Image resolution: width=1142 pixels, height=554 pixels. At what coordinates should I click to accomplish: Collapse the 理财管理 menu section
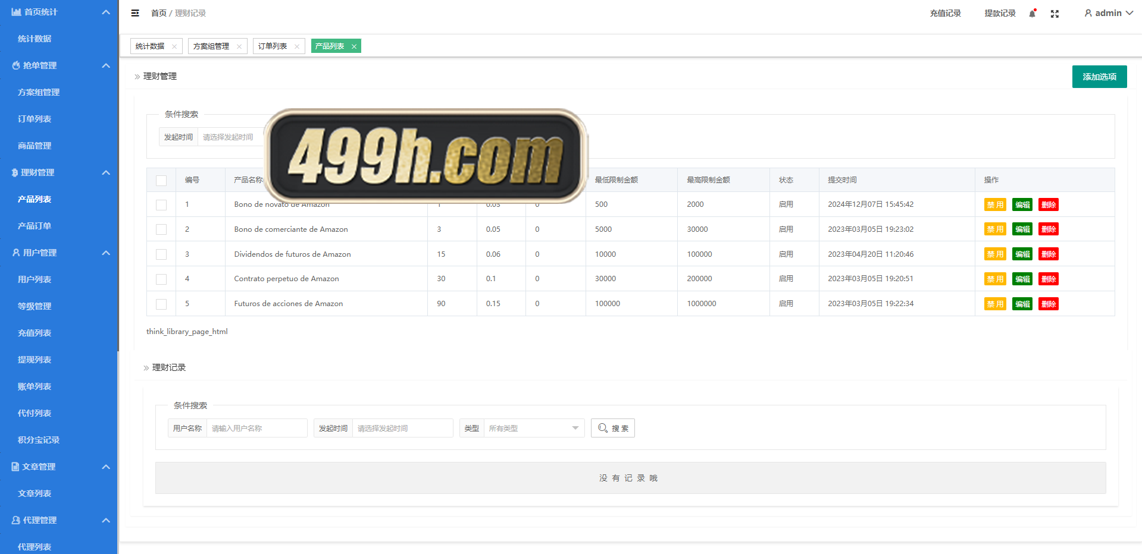106,172
